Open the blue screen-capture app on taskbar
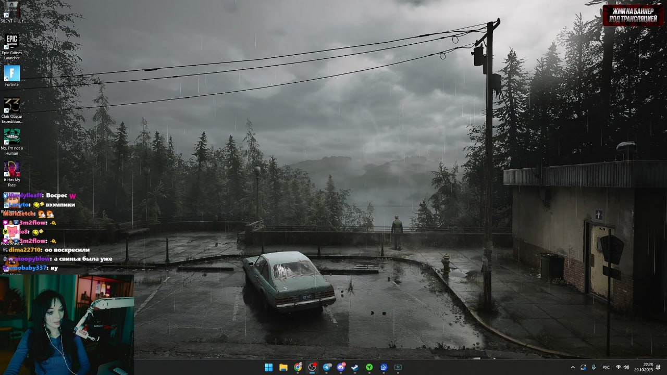This screenshot has height=375, width=667. click(384, 367)
